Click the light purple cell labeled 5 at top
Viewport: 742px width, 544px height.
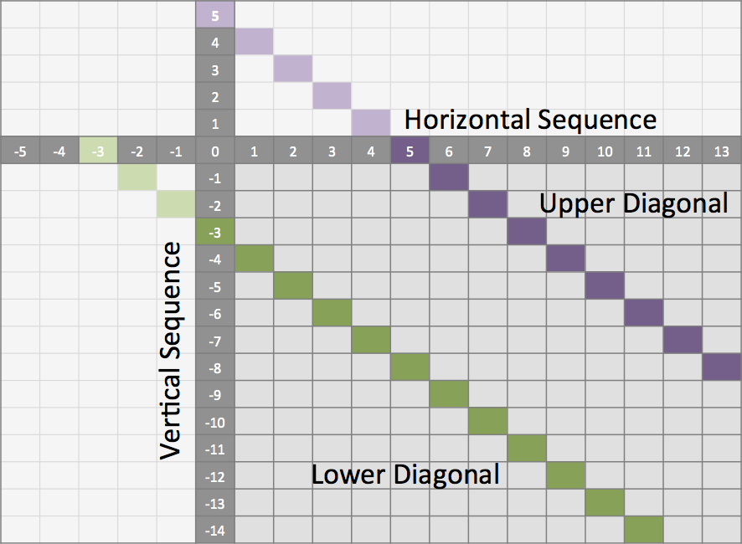(215, 15)
